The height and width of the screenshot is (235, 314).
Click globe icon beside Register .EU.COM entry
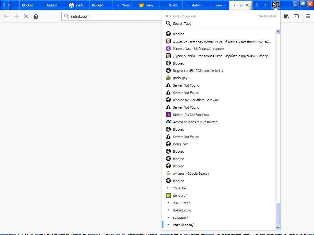(168, 70)
